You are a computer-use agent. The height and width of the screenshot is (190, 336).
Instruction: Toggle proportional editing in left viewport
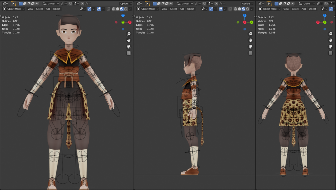click(x=82, y=4)
